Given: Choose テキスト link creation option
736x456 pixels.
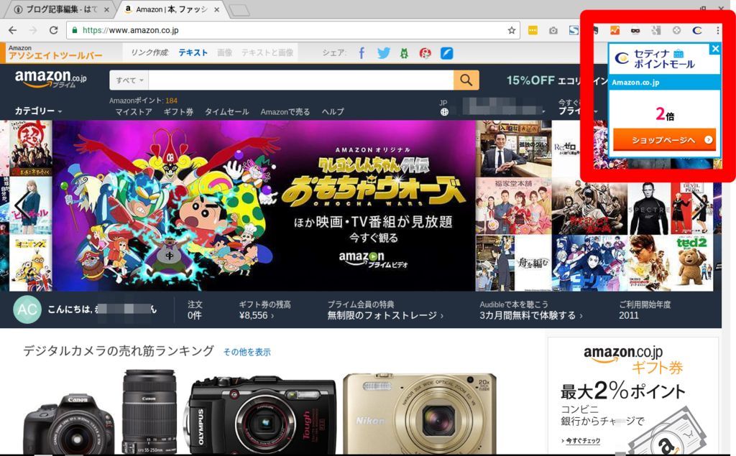Looking at the screenshot, I should 193,52.
